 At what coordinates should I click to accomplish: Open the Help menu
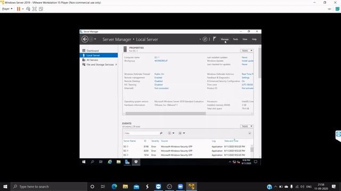click(x=254, y=39)
